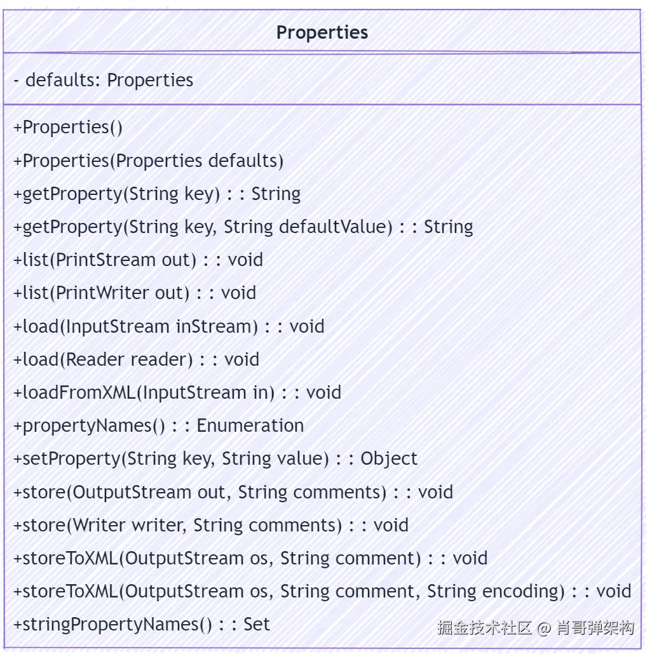This screenshot has width=652, height=654.
Task: Click the Object return type of setProperty
Action: (x=389, y=458)
